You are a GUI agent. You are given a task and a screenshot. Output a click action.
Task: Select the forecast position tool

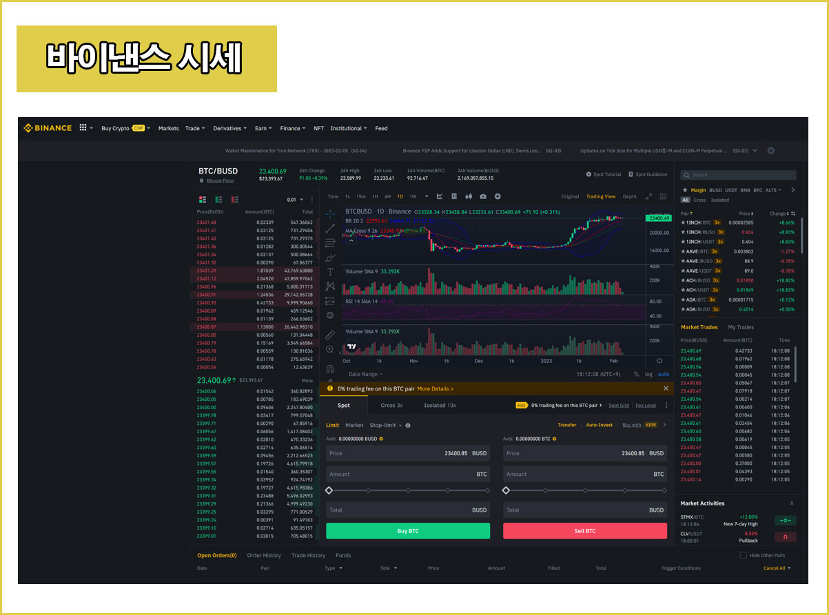tap(330, 300)
